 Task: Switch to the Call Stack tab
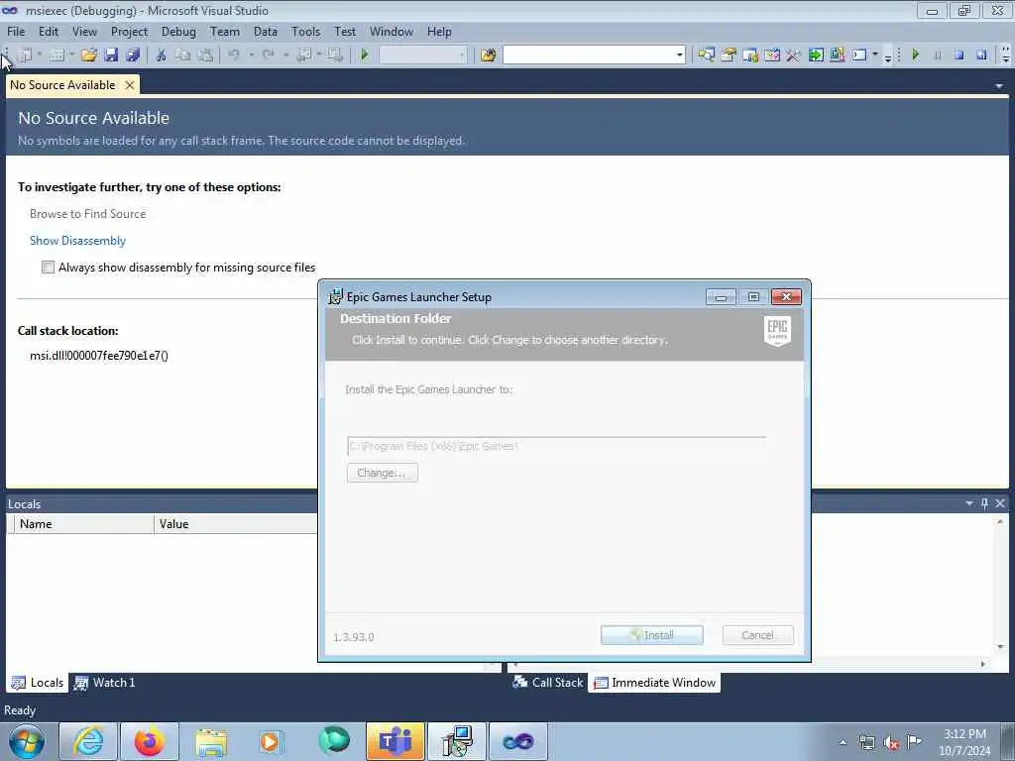point(548,683)
